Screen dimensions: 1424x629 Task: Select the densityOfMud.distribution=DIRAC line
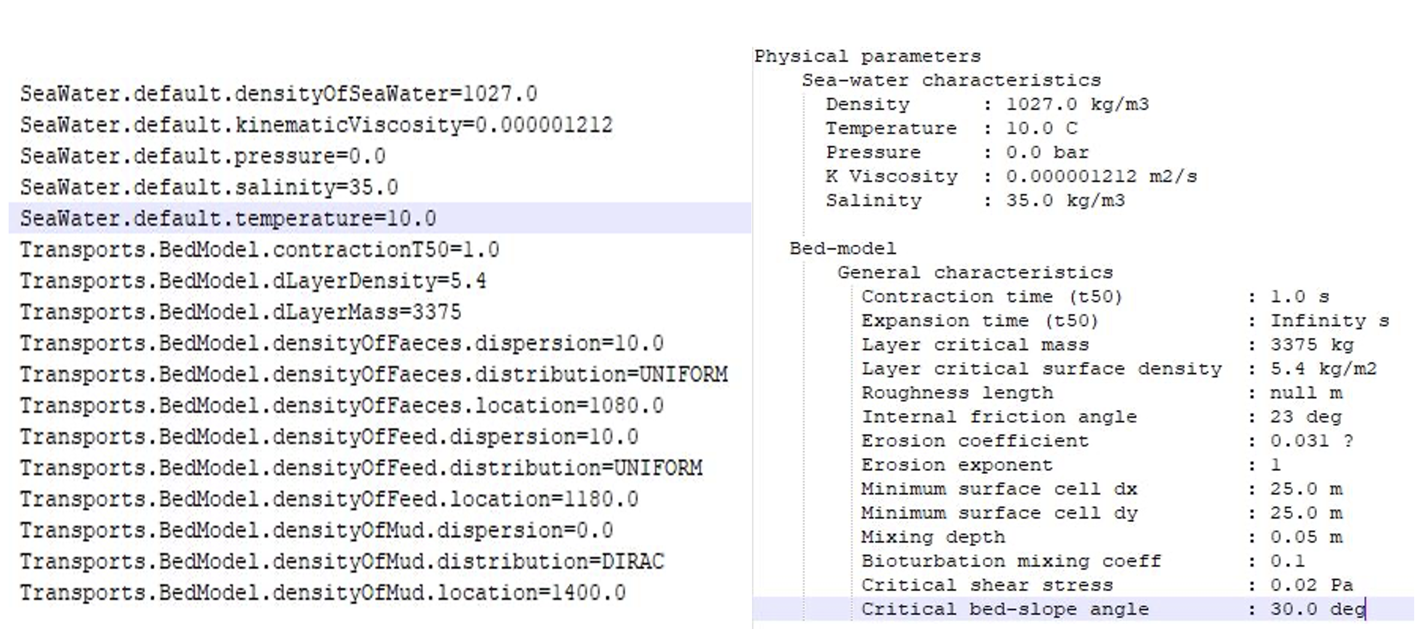point(342,561)
